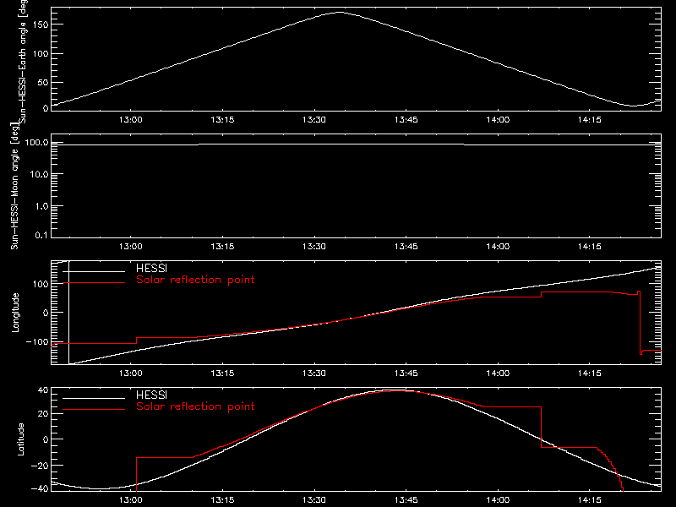Click white HESSI legend line in Latitude plot

[94, 398]
